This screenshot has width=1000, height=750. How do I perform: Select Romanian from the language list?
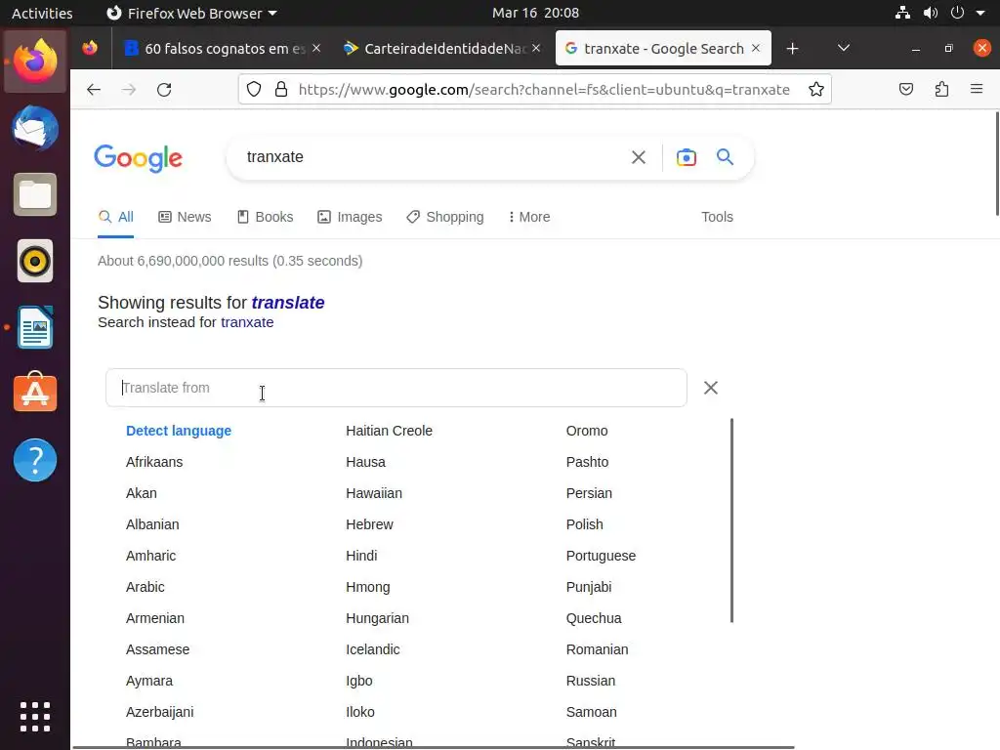(x=597, y=649)
